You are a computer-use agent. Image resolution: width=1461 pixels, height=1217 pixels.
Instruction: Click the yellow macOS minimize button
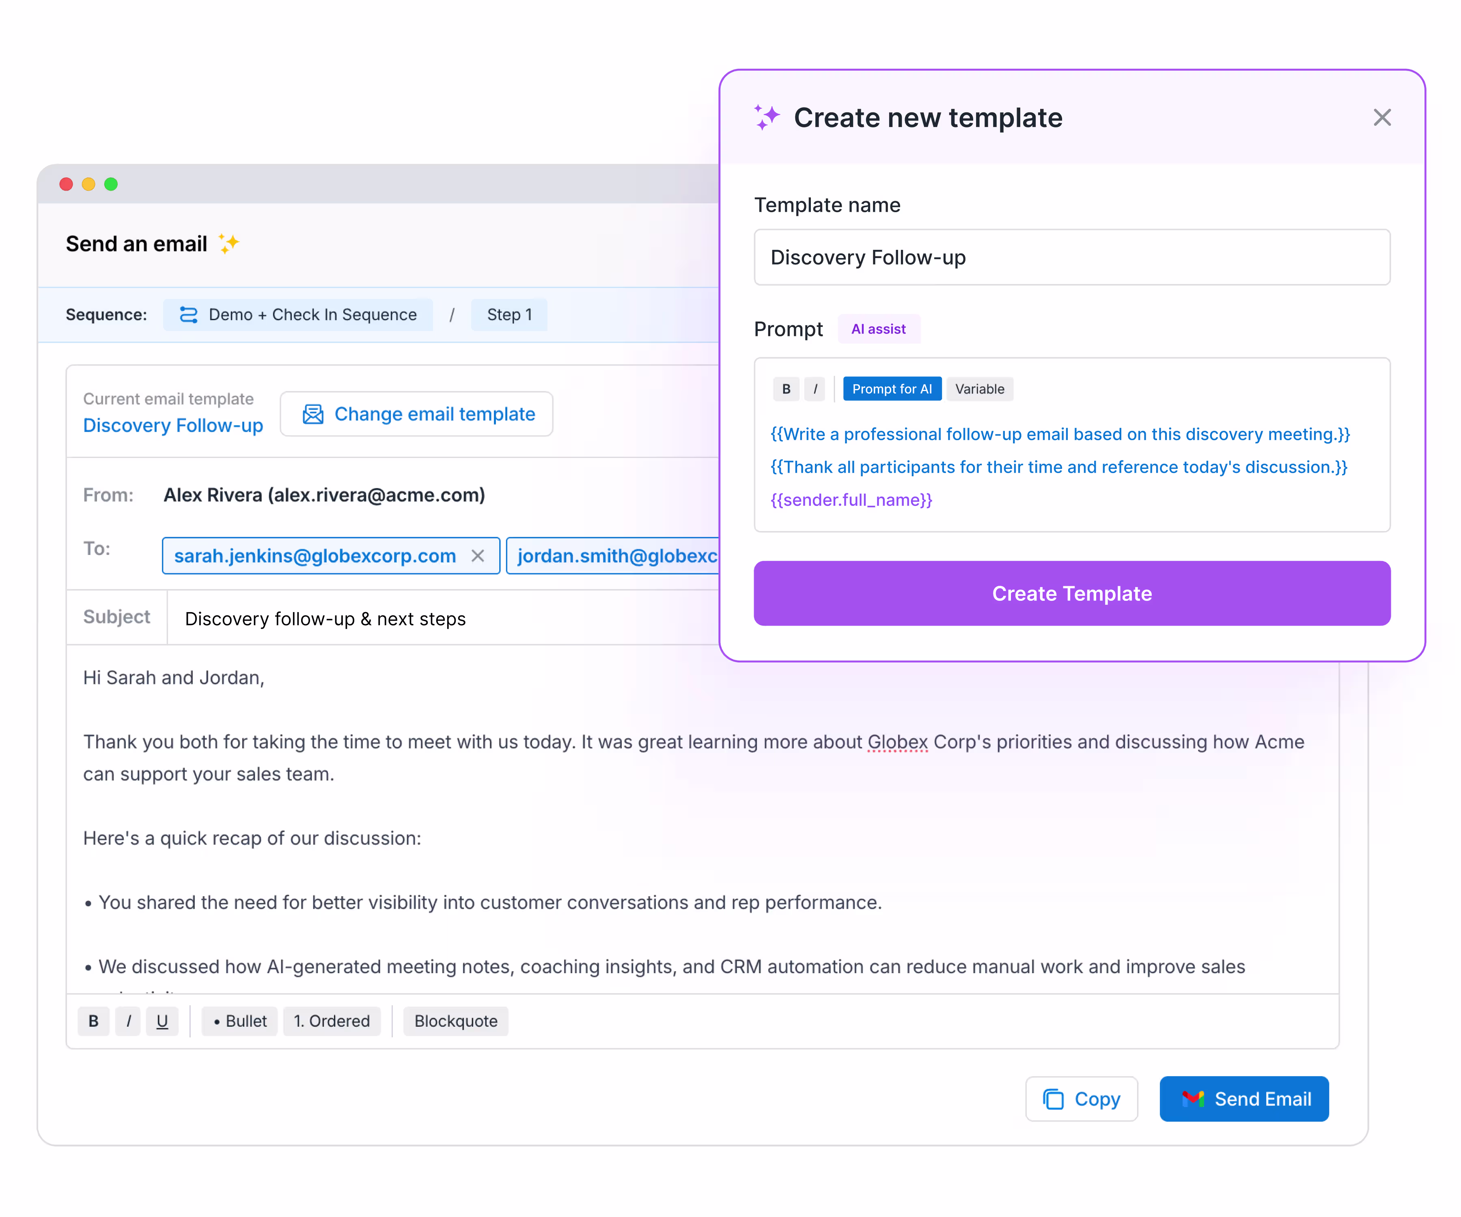[x=88, y=184]
